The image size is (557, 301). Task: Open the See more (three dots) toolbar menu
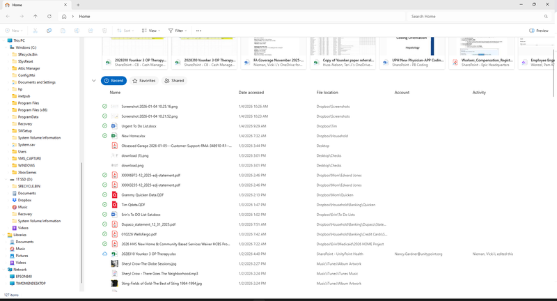click(199, 31)
